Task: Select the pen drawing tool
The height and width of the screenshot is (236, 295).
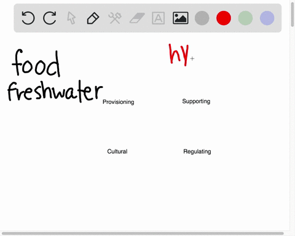Action: [x=93, y=18]
